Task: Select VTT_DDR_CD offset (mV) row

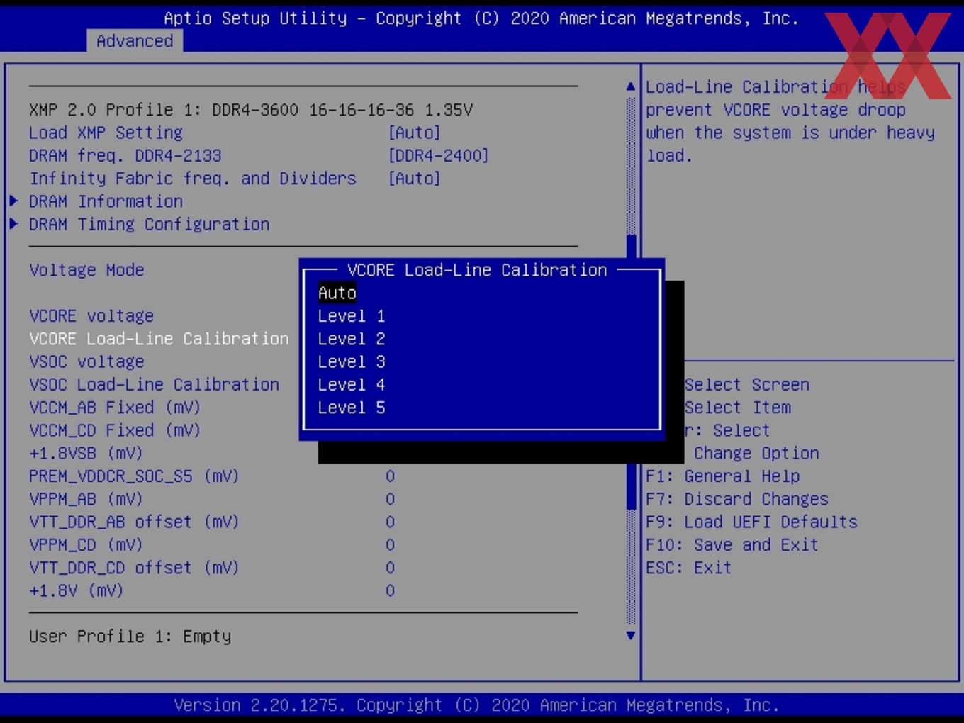Action: tap(134, 568)
